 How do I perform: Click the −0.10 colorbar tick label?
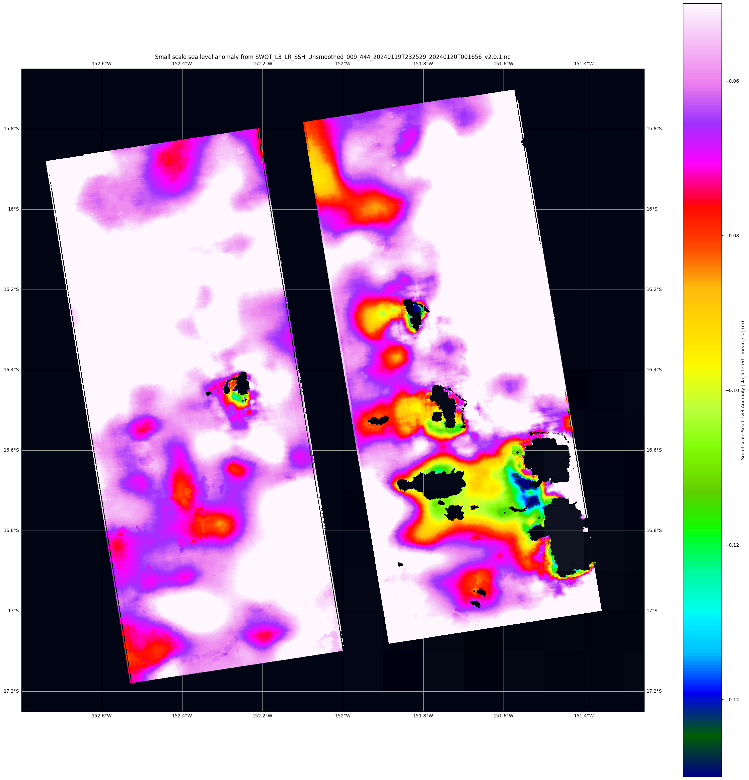732,390
